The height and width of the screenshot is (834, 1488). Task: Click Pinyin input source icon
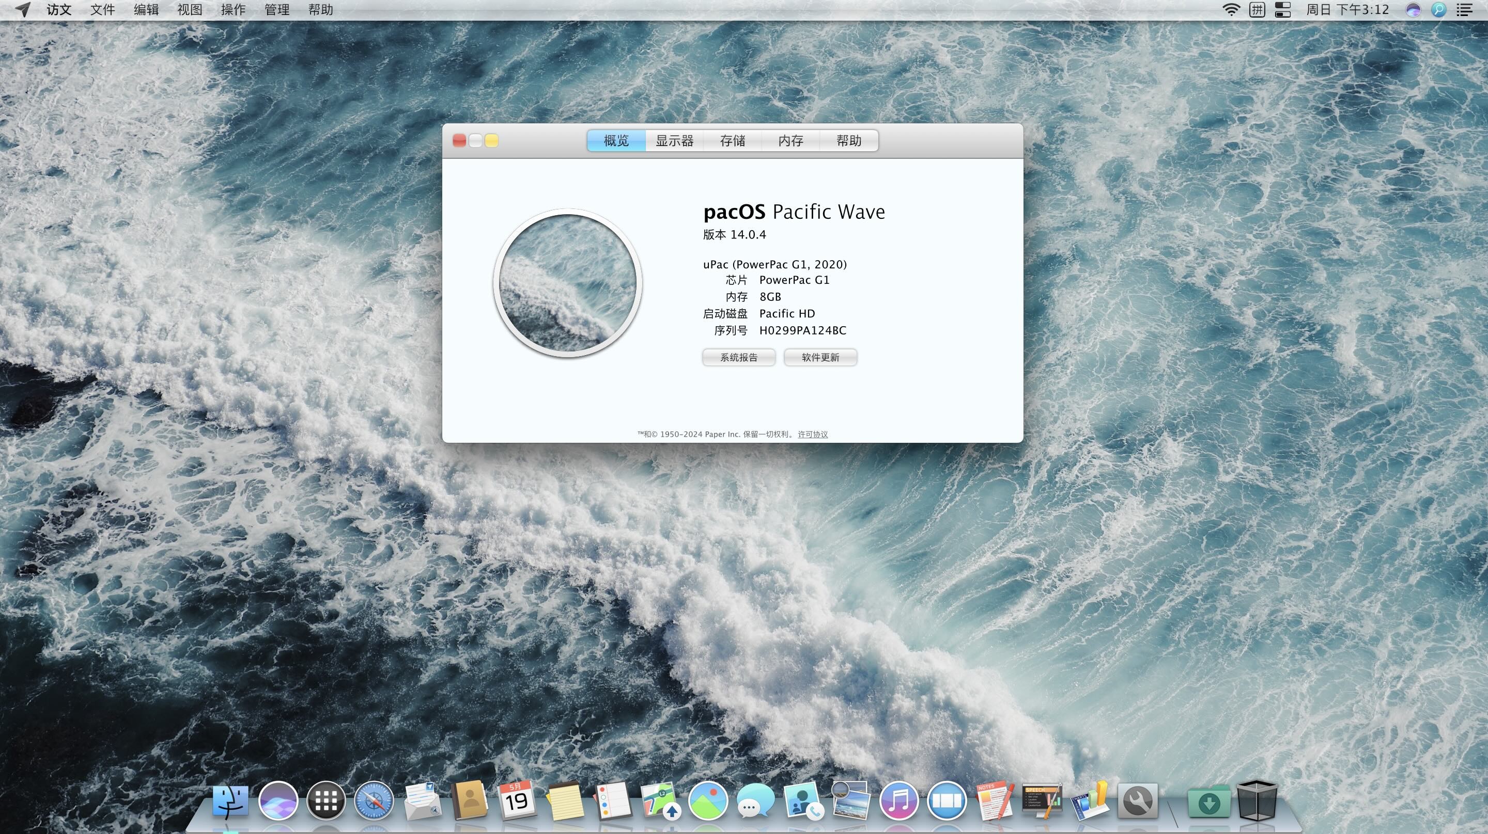coord(1257,10)
